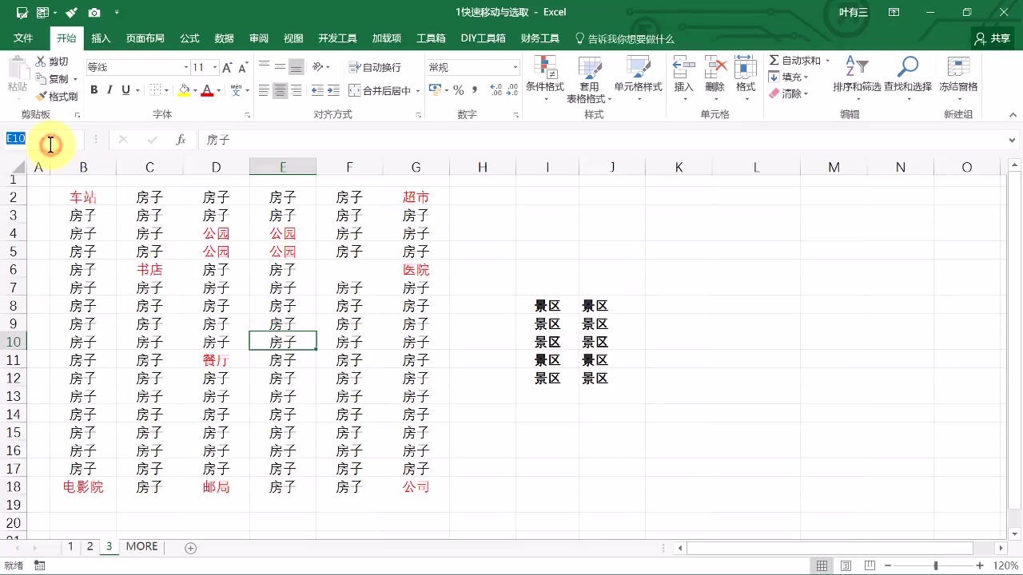This screenshot has height=575, width=1023.
Task: Click the yellow fill color bucket
Action: [x=184, y=90]
